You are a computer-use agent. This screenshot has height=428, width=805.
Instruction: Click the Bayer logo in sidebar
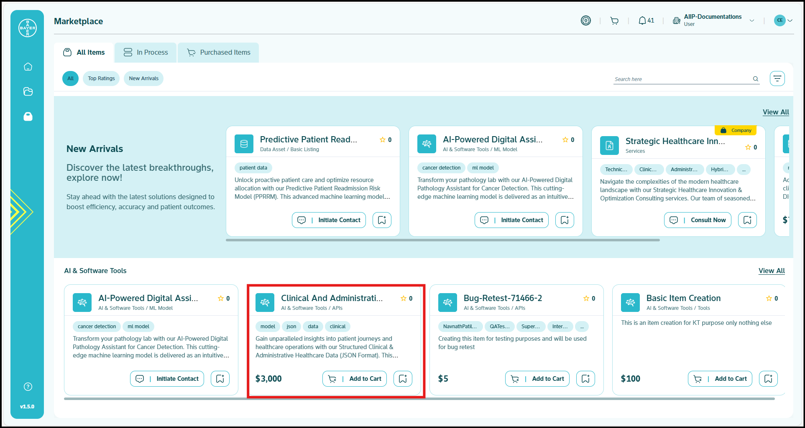click(x=28, y=28)
